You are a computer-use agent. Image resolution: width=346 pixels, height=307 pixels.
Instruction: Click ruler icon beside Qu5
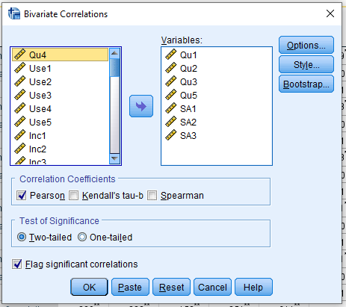[x=171, y=95]
